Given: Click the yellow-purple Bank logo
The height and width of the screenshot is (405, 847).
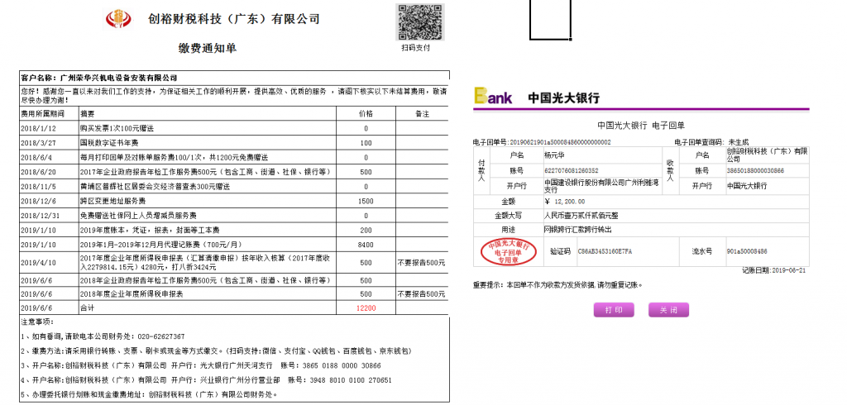Looking at the screenshot, I should pyautogui.click(x=493, y=96).
